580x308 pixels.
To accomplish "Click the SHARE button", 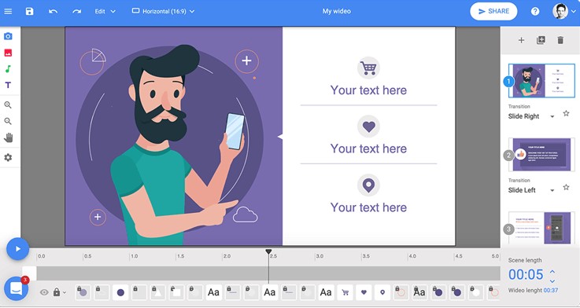I will pyautogui.click(x=493, y=12).
